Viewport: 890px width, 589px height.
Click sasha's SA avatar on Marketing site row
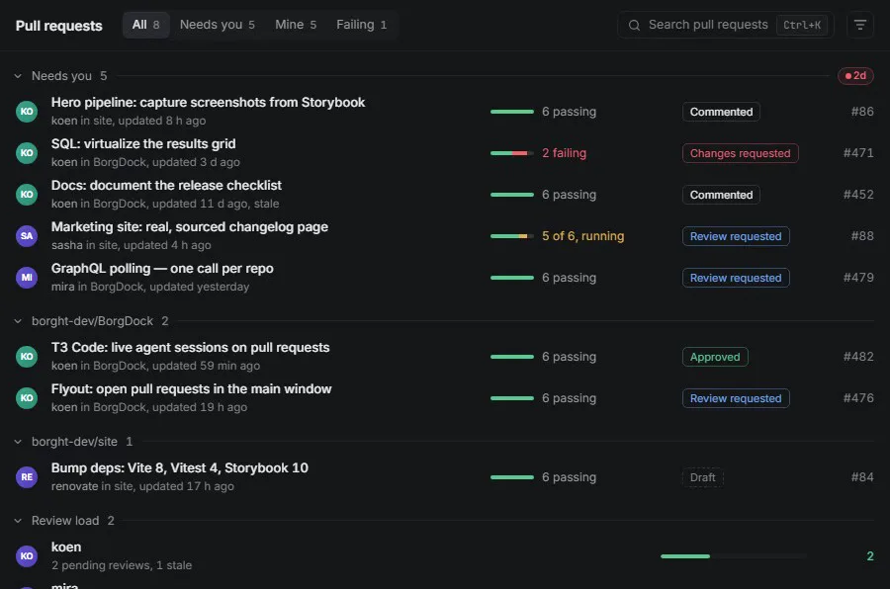[x=27, y=235]
